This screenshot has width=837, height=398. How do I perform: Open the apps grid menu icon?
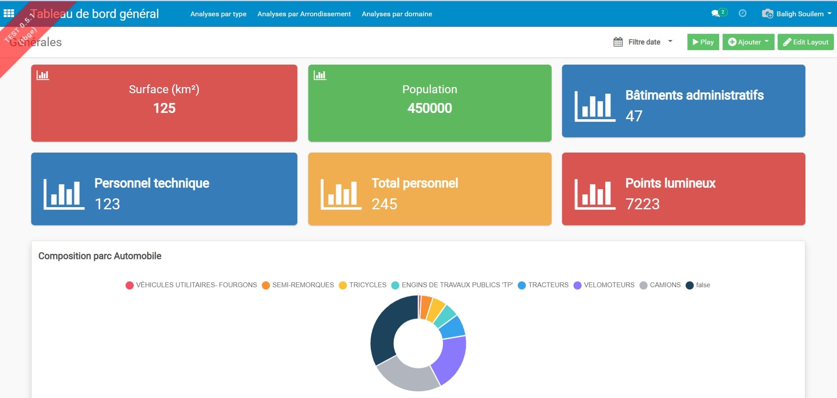coord(9,14)
